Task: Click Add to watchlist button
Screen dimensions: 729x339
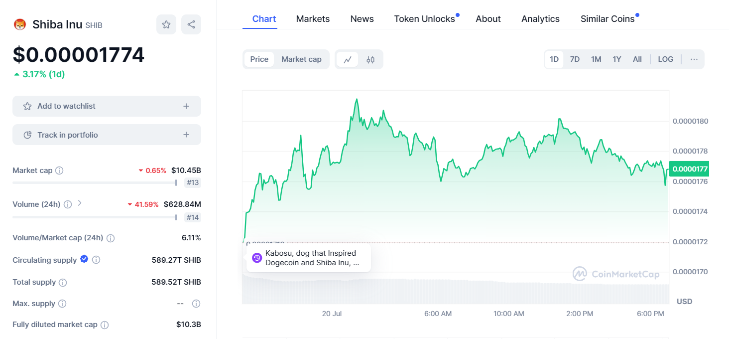Action: 107,106
